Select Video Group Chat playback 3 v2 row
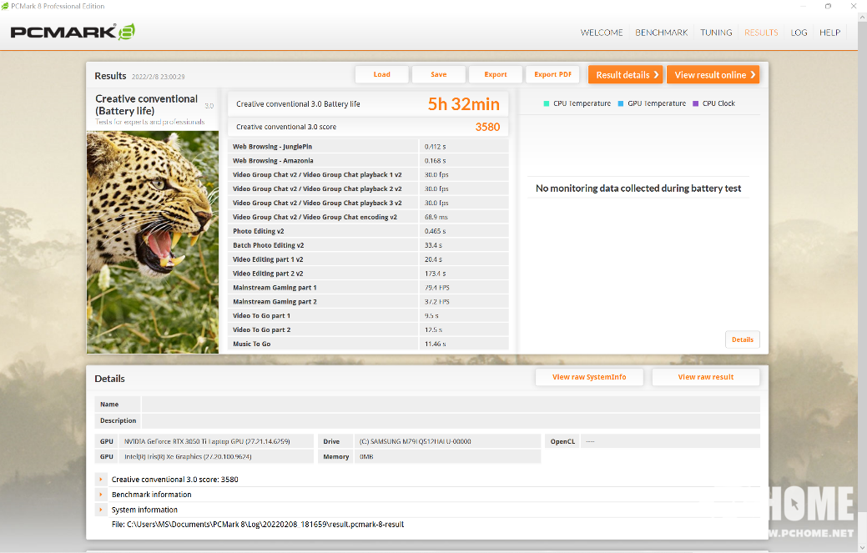Screen dimensions: 867x553 point(368,203)
